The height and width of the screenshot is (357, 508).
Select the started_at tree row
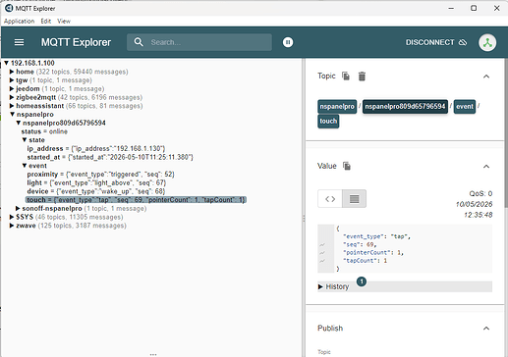(110, 157)
